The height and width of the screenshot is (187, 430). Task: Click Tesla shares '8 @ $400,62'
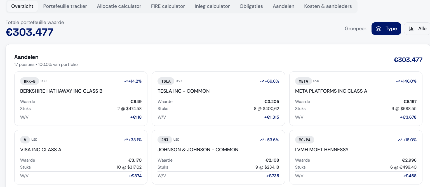267,109
